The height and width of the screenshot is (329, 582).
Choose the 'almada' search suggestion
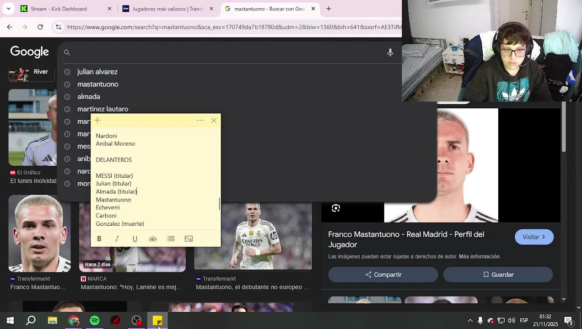tap(88, 96)
